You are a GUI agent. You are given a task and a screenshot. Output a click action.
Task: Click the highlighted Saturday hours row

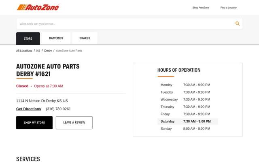coord(188,122)
